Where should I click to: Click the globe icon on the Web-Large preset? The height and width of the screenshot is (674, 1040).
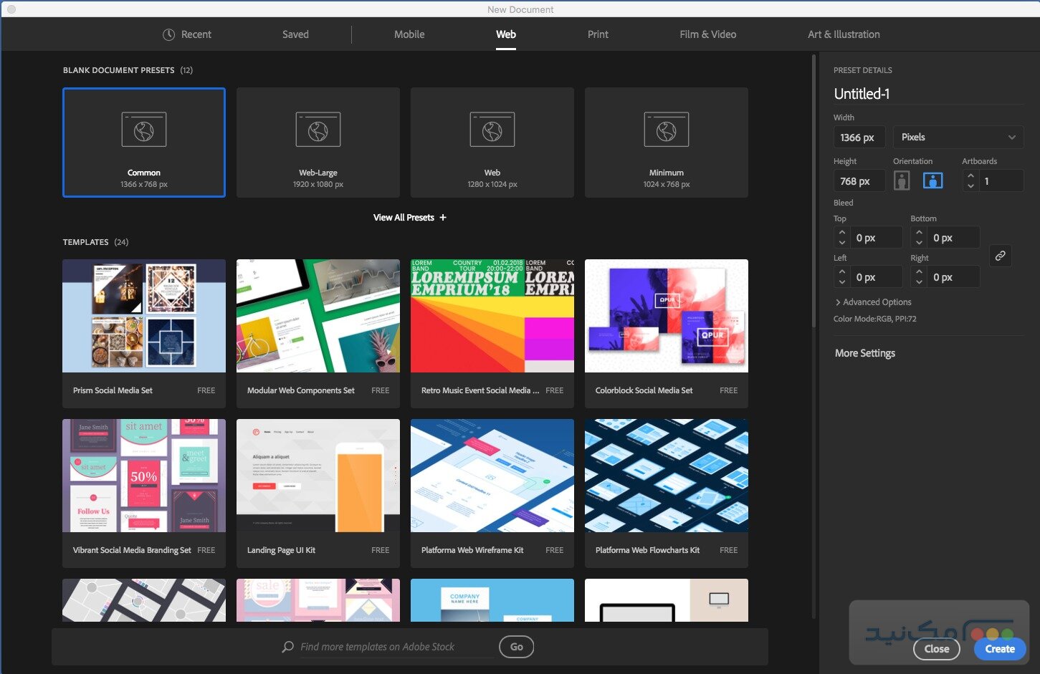point(318,129)
